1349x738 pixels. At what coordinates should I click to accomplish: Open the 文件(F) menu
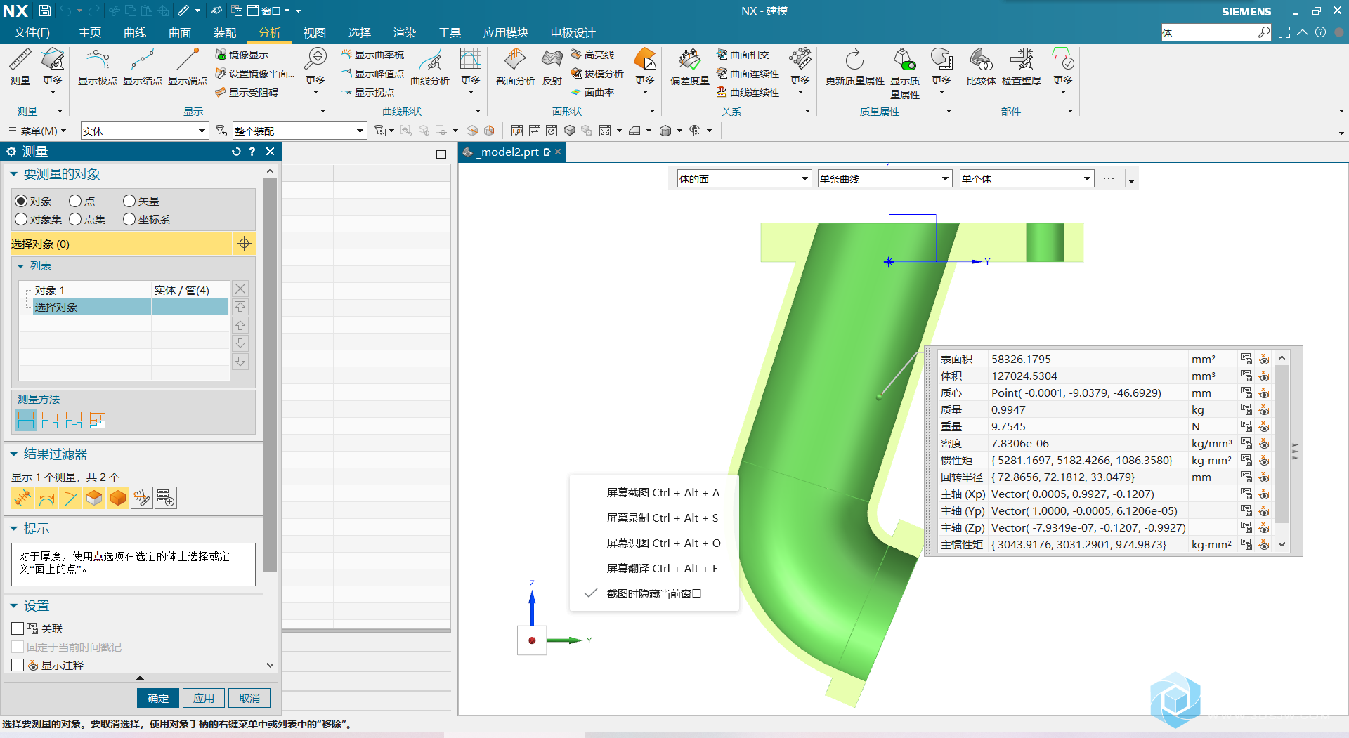point(32,32)
